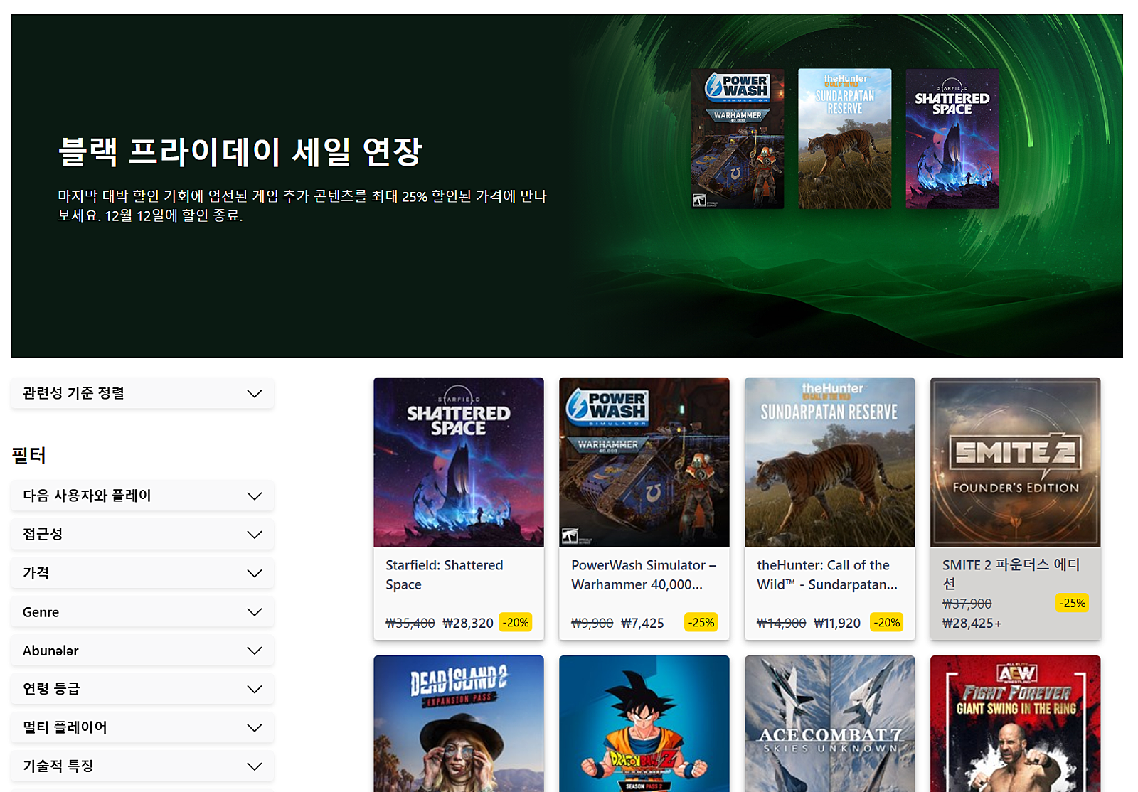Click the ₩28,320 sale price
Image resolution: width=1138 pixels, height=792 pixels.
(x=468, y=623)
